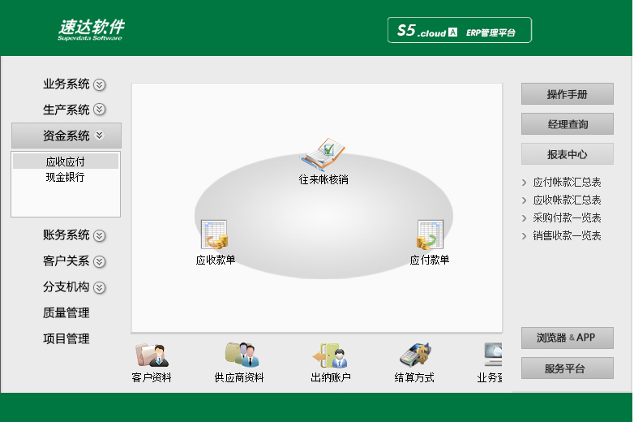Click arrow beside 采购付款一览表

[x=524, y=218]
